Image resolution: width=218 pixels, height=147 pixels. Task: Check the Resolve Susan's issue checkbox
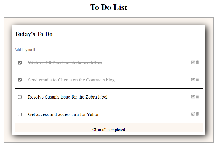(20, 97)
